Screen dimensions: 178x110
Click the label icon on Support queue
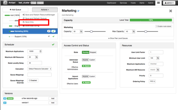coord(49,36)
